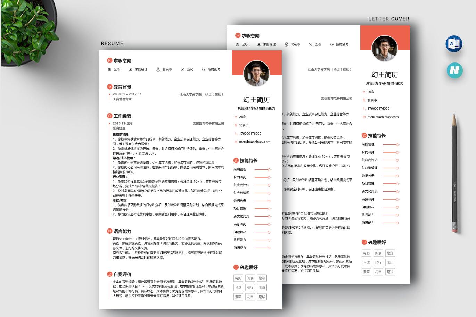Click 漫画 hobby tag on letter cover page
The width and height of the screenshot is (476, 317).
pyautogui.click(x=367, y=272)
